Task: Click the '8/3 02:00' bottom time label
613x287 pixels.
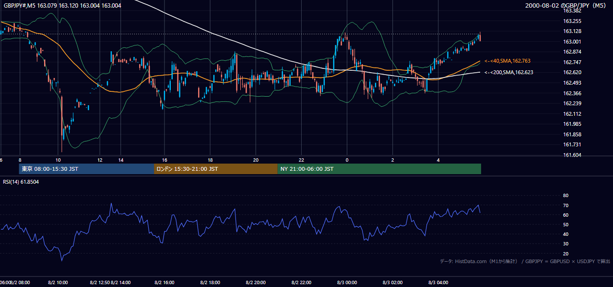Action: [392, 282]
